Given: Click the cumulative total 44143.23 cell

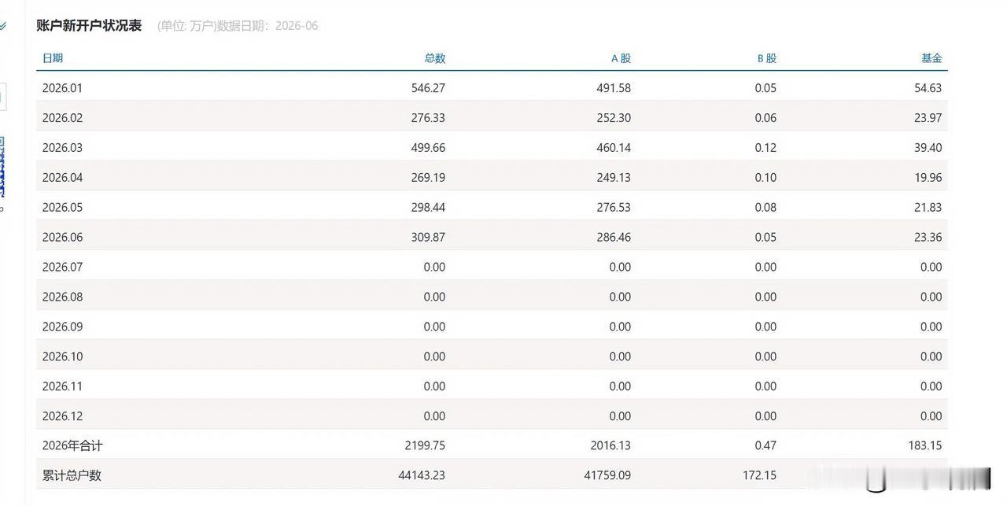Looking at the screenshot, I should tap(422, 476).
